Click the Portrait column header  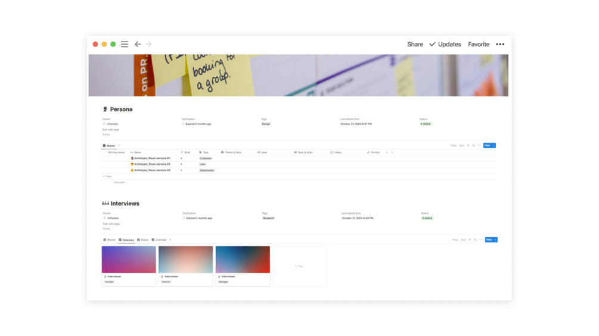374,152
